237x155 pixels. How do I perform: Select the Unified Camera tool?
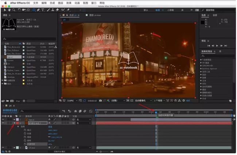(x=24, y=10)
